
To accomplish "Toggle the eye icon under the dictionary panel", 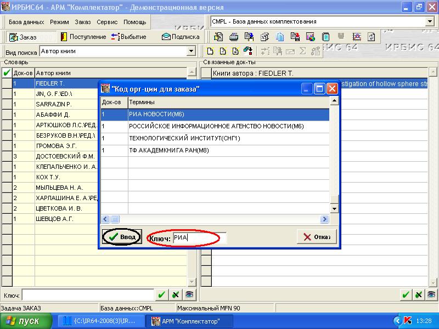I will point(189,294).
